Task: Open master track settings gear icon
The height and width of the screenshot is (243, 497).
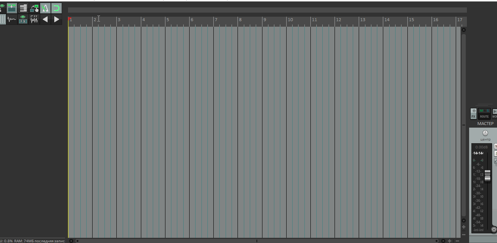Action: (x=494, y=230)
